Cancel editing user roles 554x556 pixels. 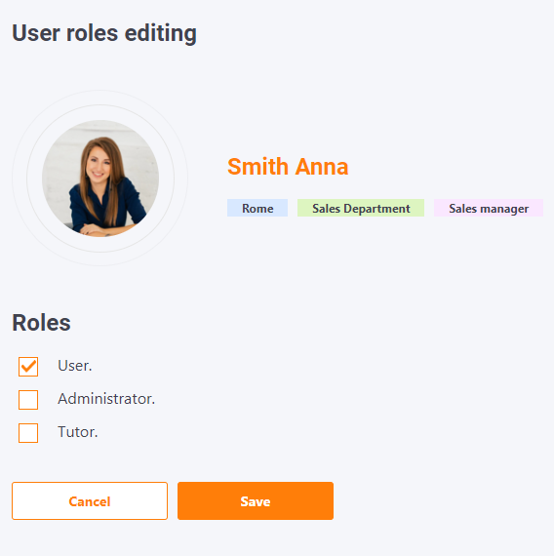coord(90,500)
